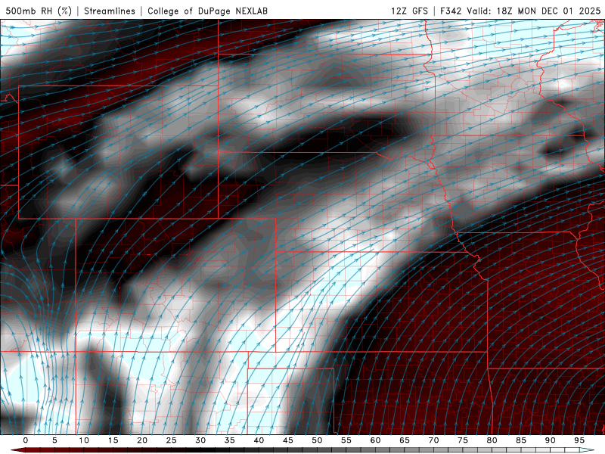This screenshot has width=605, height=454.
Task: Click the colorbar tick label "90"
Action: [x=551, y=440]
